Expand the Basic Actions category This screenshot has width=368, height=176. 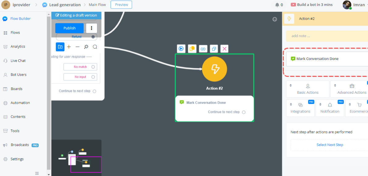tap(308, 89)
